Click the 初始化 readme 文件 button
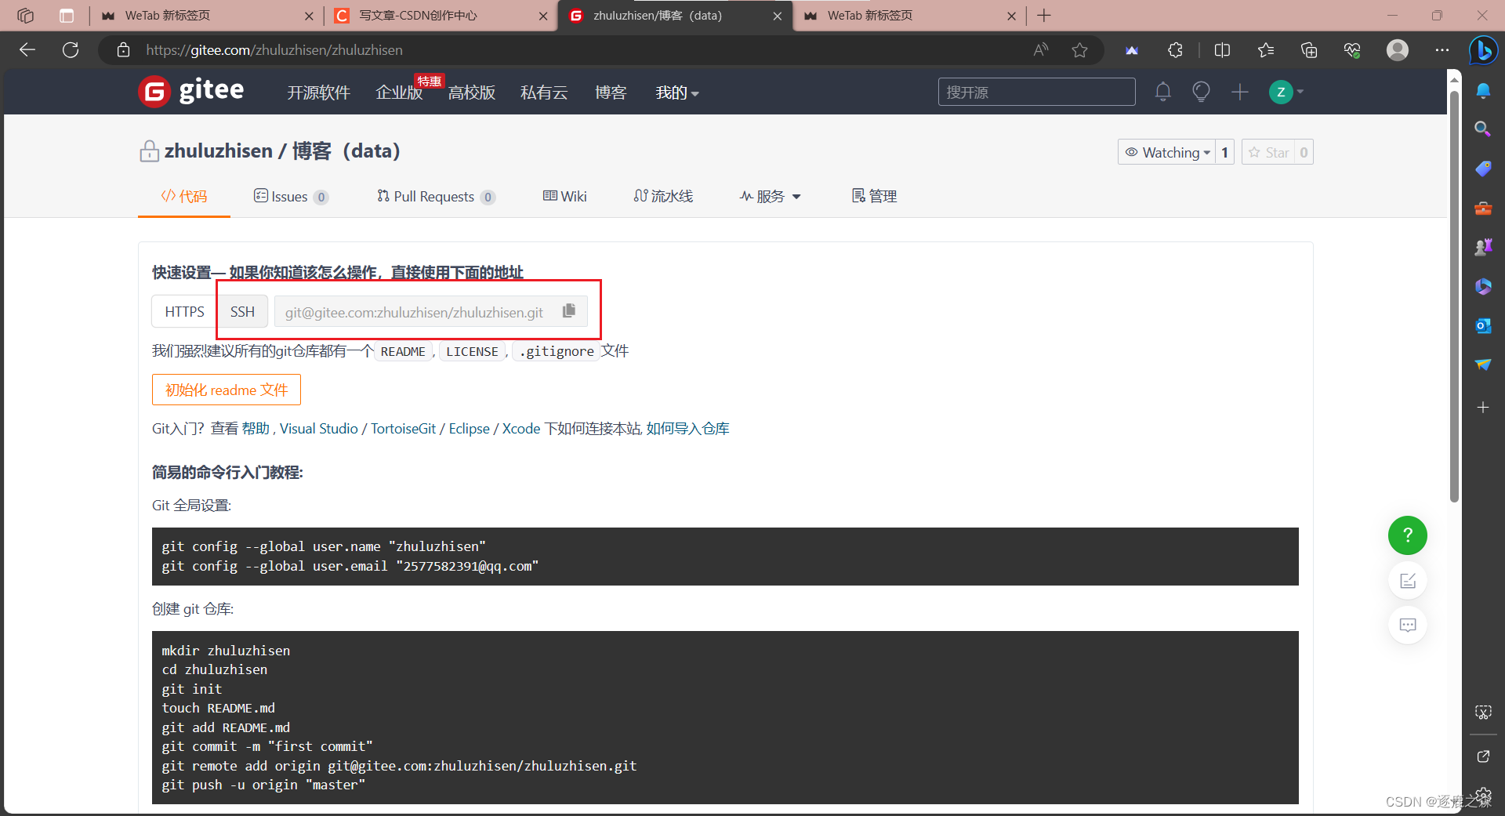The width and height of the screenshot is (1505, 816). (x=226, y=390)
